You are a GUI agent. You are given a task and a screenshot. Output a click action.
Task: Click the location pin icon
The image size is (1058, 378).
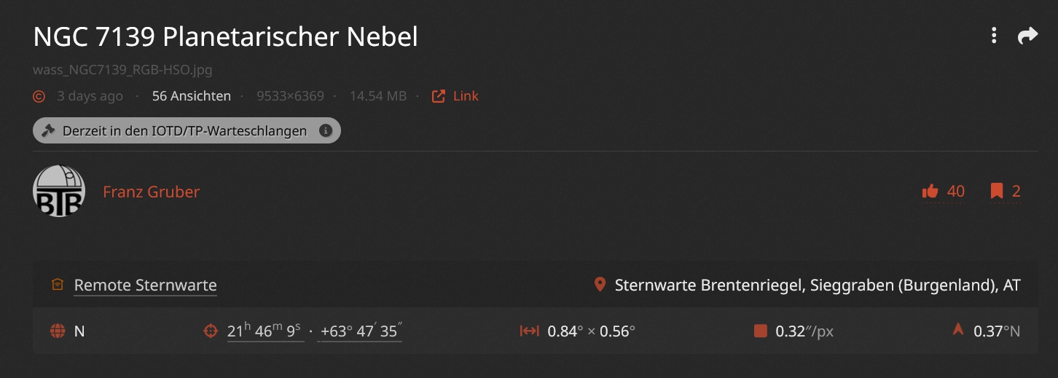click(600, 284)
